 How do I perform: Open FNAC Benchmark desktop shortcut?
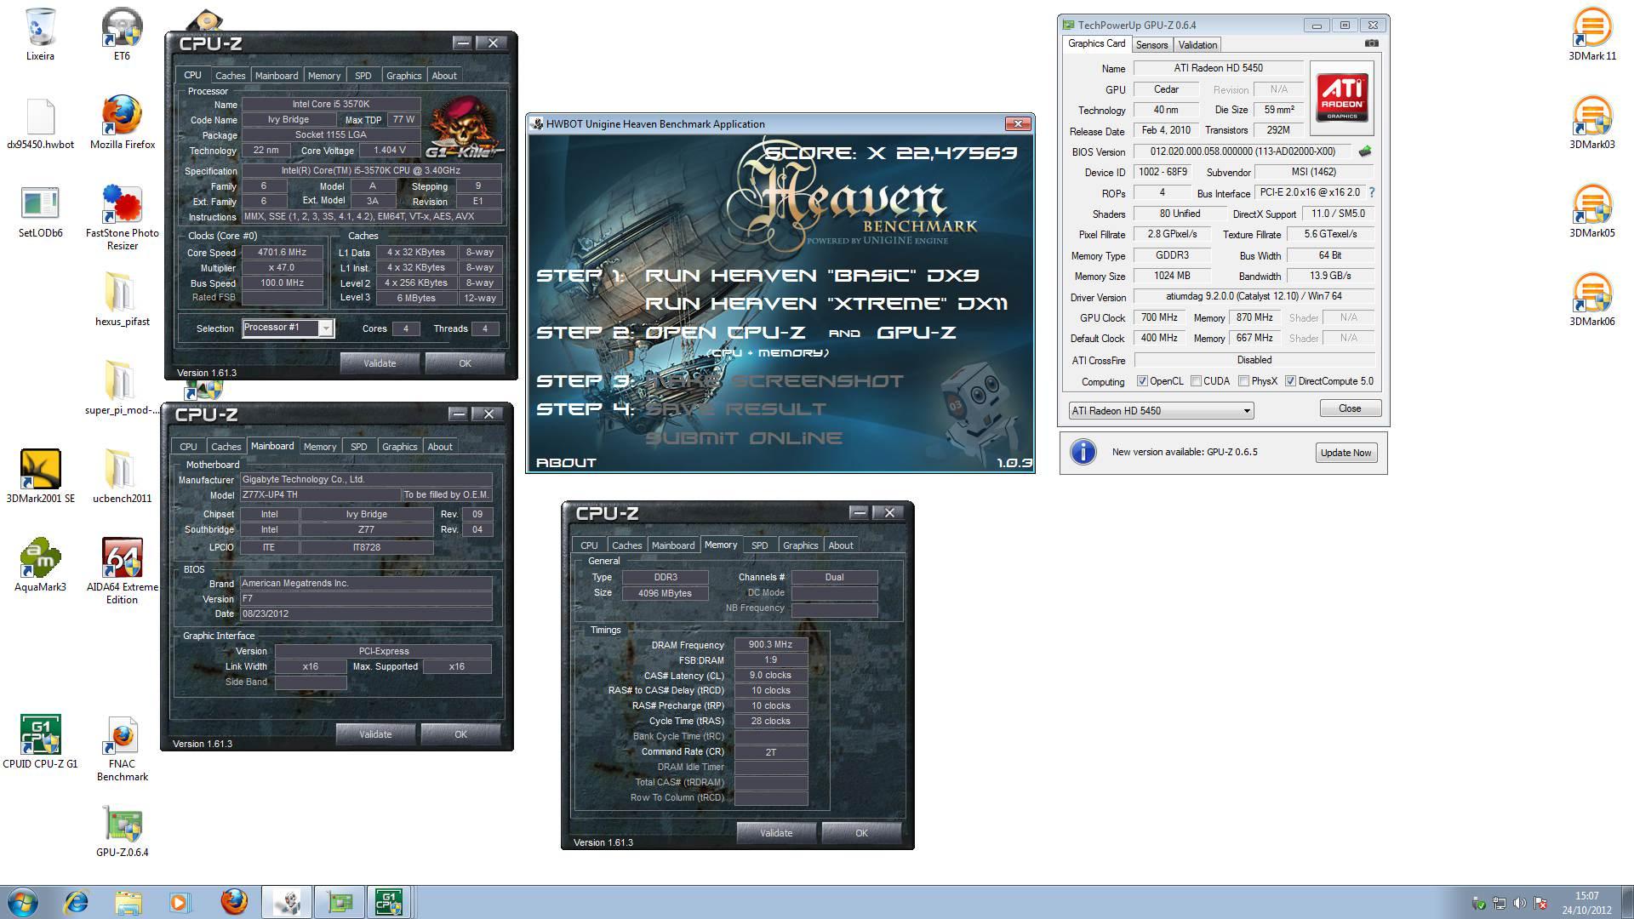122,748
